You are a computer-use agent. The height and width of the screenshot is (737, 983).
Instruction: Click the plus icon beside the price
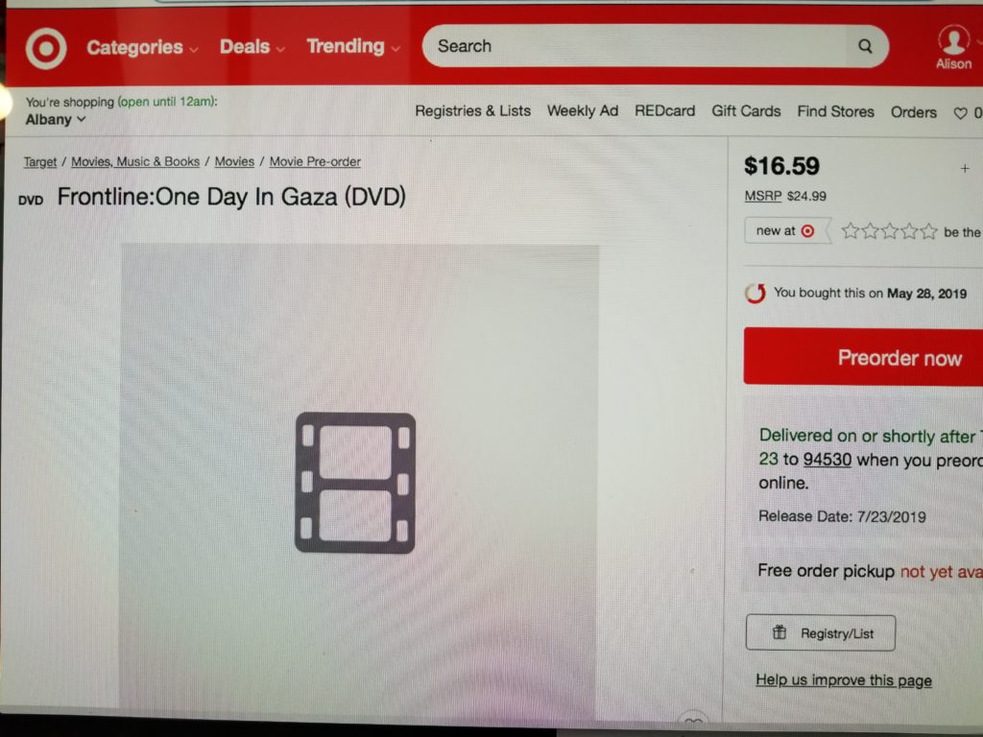[x=965, y=168]
